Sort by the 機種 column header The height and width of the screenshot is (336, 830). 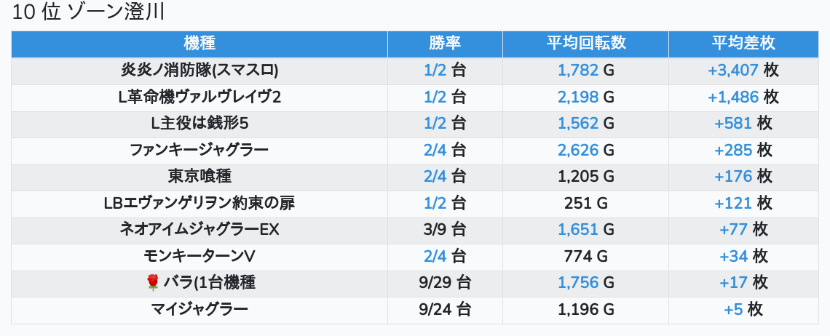[x=199, y=44]
